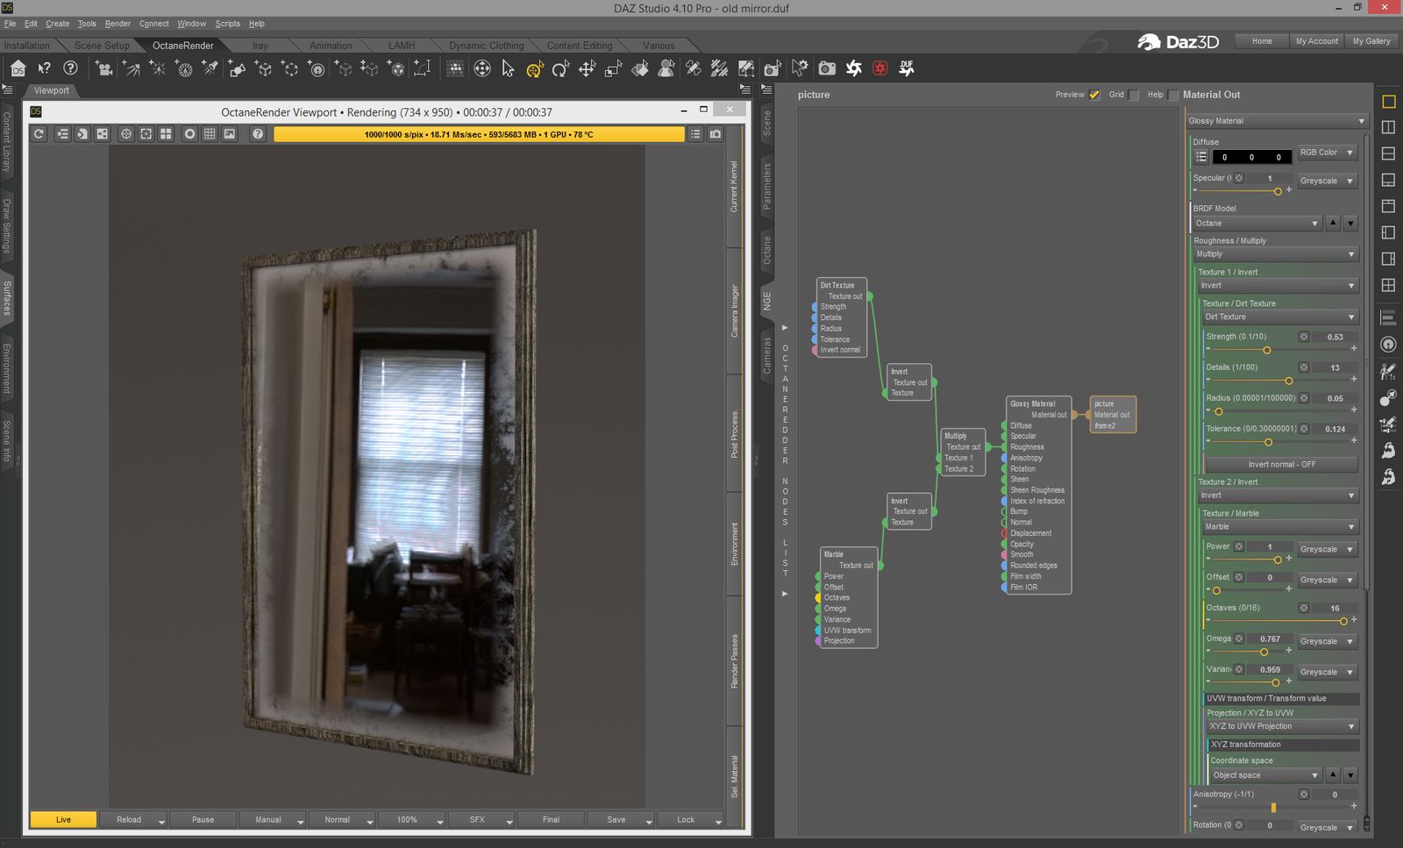Click the My Account button
The height and width of the screenshot is (848, 1403).
(1316, 41)
